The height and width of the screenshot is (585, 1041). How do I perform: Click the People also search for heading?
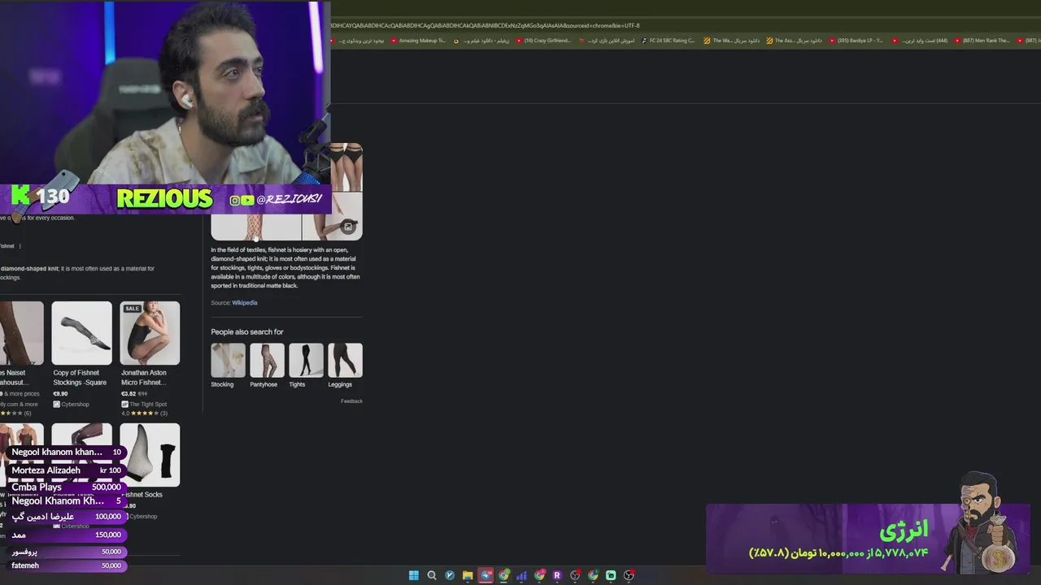(247, 331)
